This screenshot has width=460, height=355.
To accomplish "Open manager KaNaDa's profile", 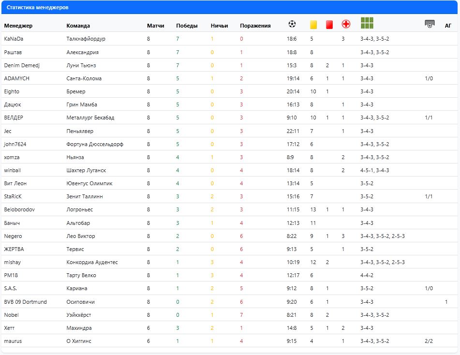I will point(14,39).
